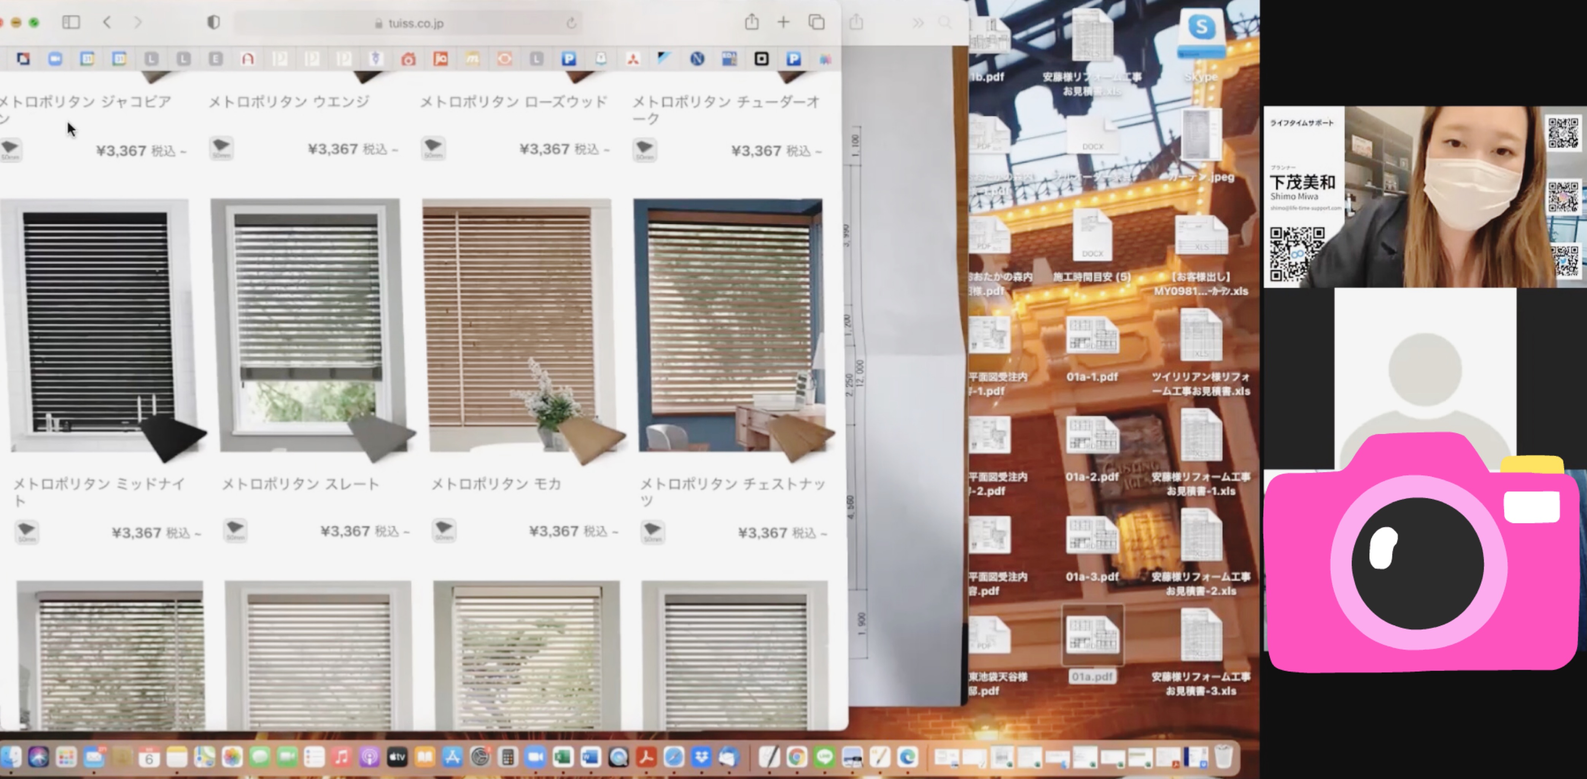Open Finder from the Dock

tap(11, 757)
